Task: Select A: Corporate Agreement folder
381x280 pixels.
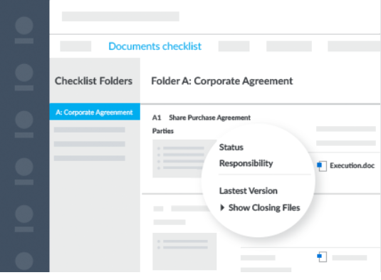Action: (95, 112)
